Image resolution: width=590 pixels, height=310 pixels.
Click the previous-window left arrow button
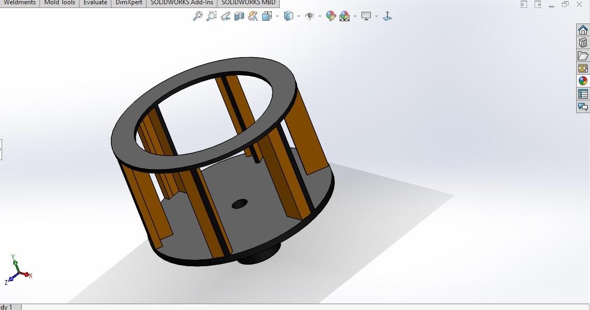[524, 4]
